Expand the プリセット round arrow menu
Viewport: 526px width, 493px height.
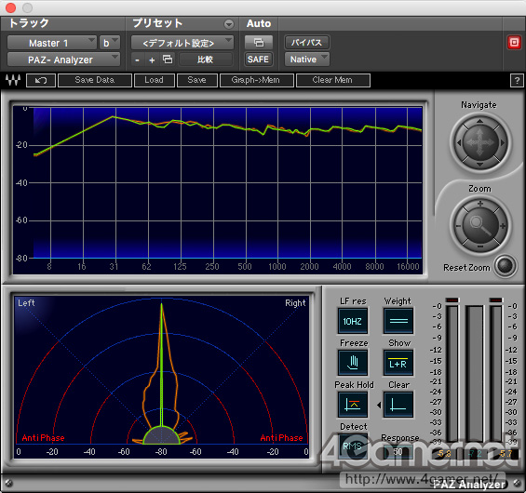point(229,24)
